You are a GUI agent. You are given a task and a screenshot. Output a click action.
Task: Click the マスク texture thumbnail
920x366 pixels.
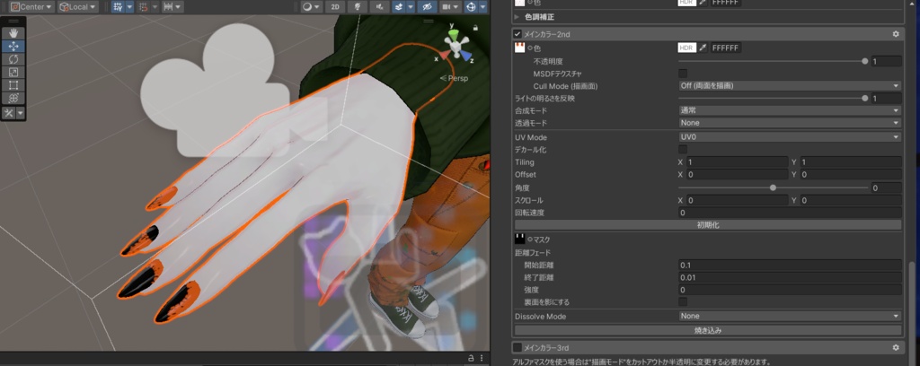click(x=520, y=239)
